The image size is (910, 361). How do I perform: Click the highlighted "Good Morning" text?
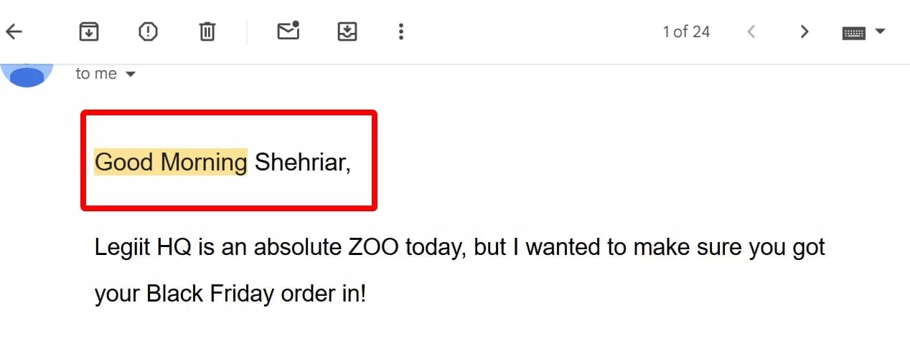[171, 163]
